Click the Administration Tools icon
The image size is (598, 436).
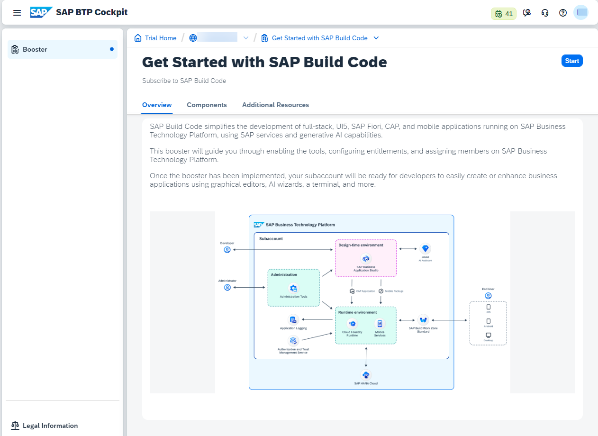pyautogui.click(x=293, y=288)
